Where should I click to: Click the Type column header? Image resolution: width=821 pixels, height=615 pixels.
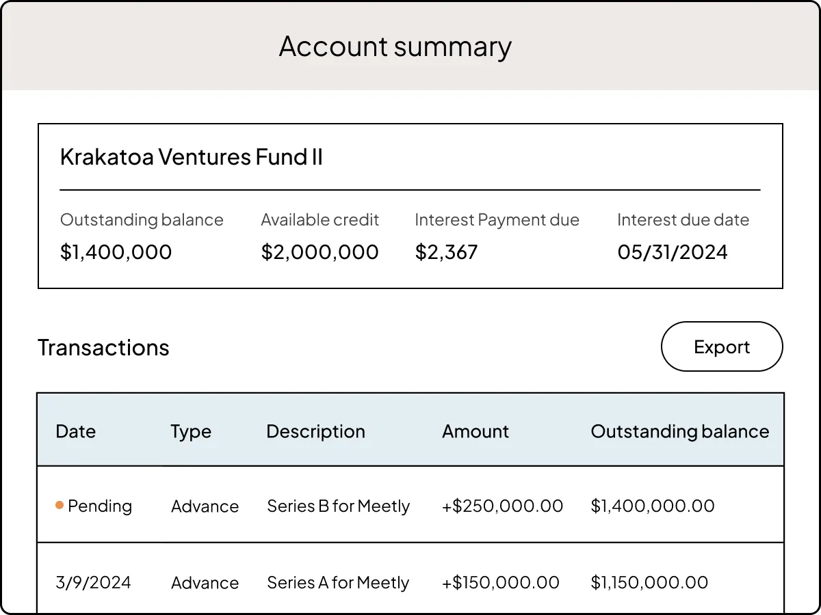tap(190, 431)
